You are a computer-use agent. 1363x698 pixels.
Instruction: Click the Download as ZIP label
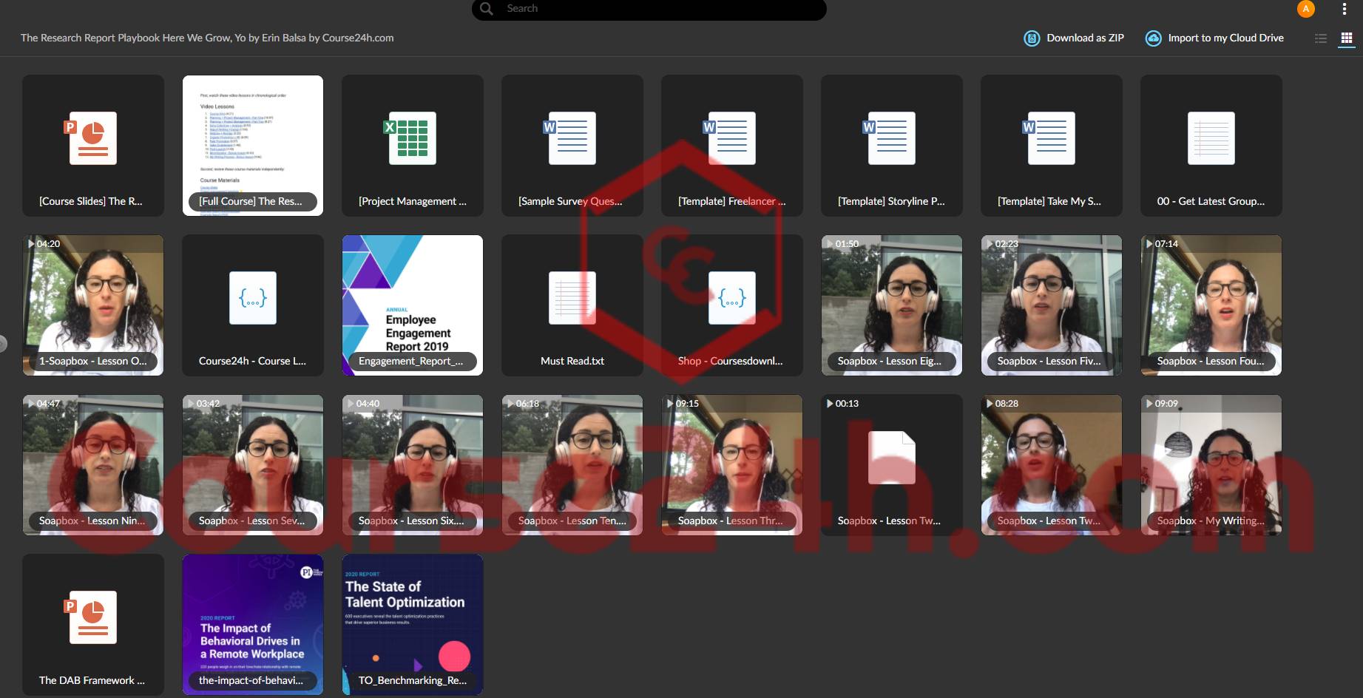point(1085,38)
